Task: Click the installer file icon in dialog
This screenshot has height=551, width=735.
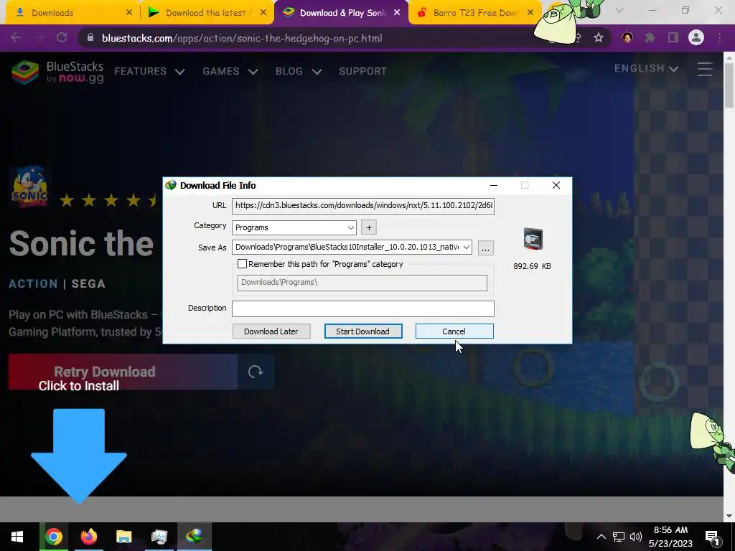Action: click(x=533, y=239)
